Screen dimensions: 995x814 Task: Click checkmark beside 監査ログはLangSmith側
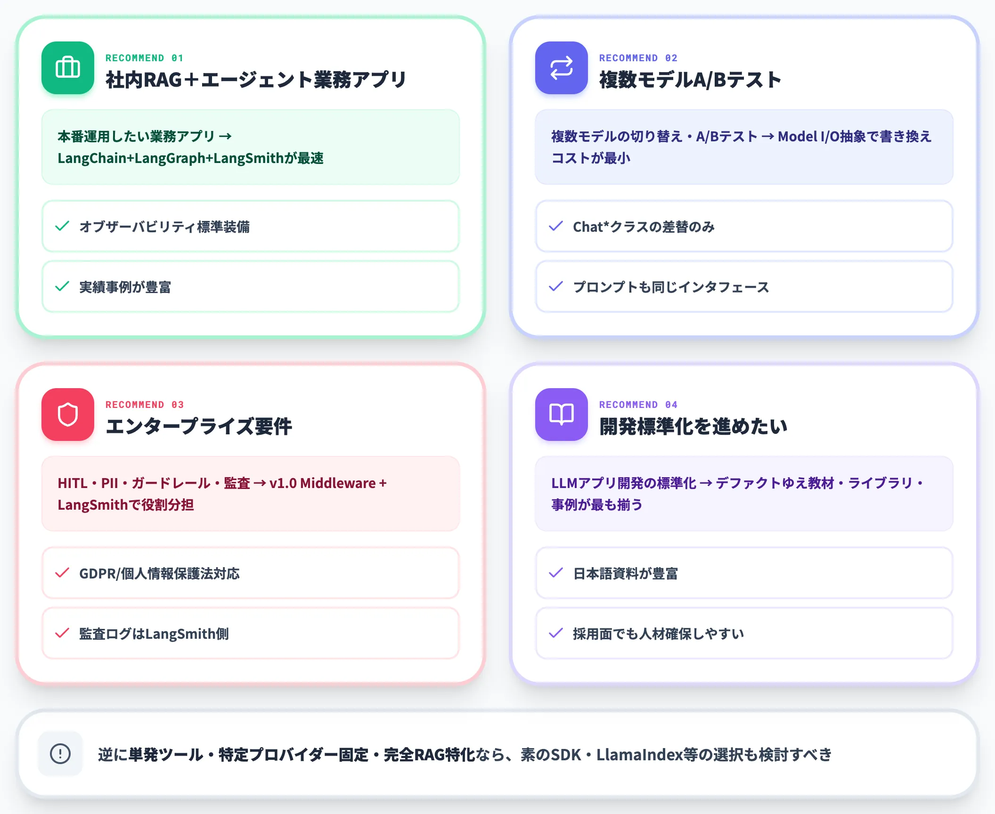[62, 633]
